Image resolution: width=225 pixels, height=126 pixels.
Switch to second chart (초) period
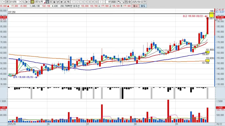point(65,2)
